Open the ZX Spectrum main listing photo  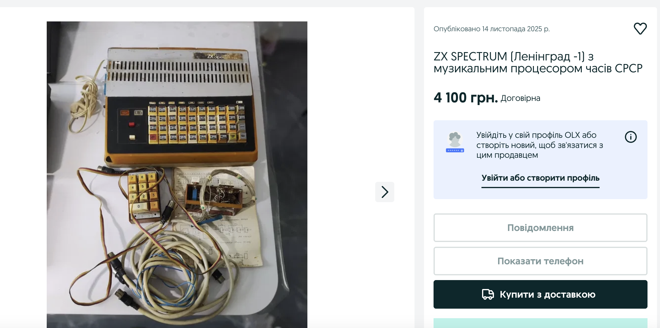[x=177, y=174]
